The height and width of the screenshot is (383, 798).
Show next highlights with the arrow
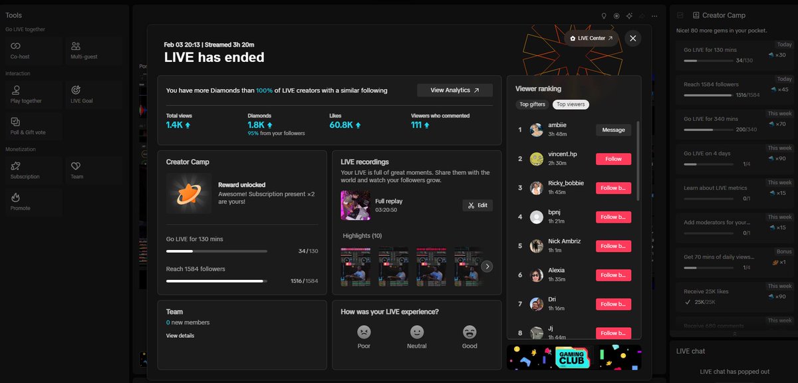[x=487, y=266]
